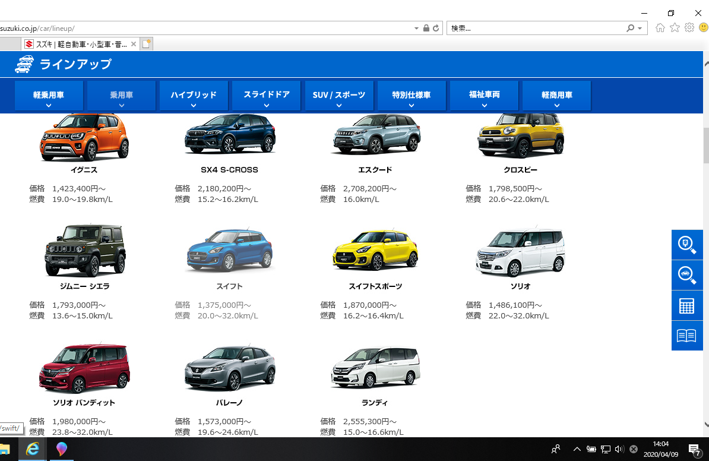The height and width of the screenshot is (461, 709).
Task: Open the ソリオ バンディット model link
Action: click(84, 403)
